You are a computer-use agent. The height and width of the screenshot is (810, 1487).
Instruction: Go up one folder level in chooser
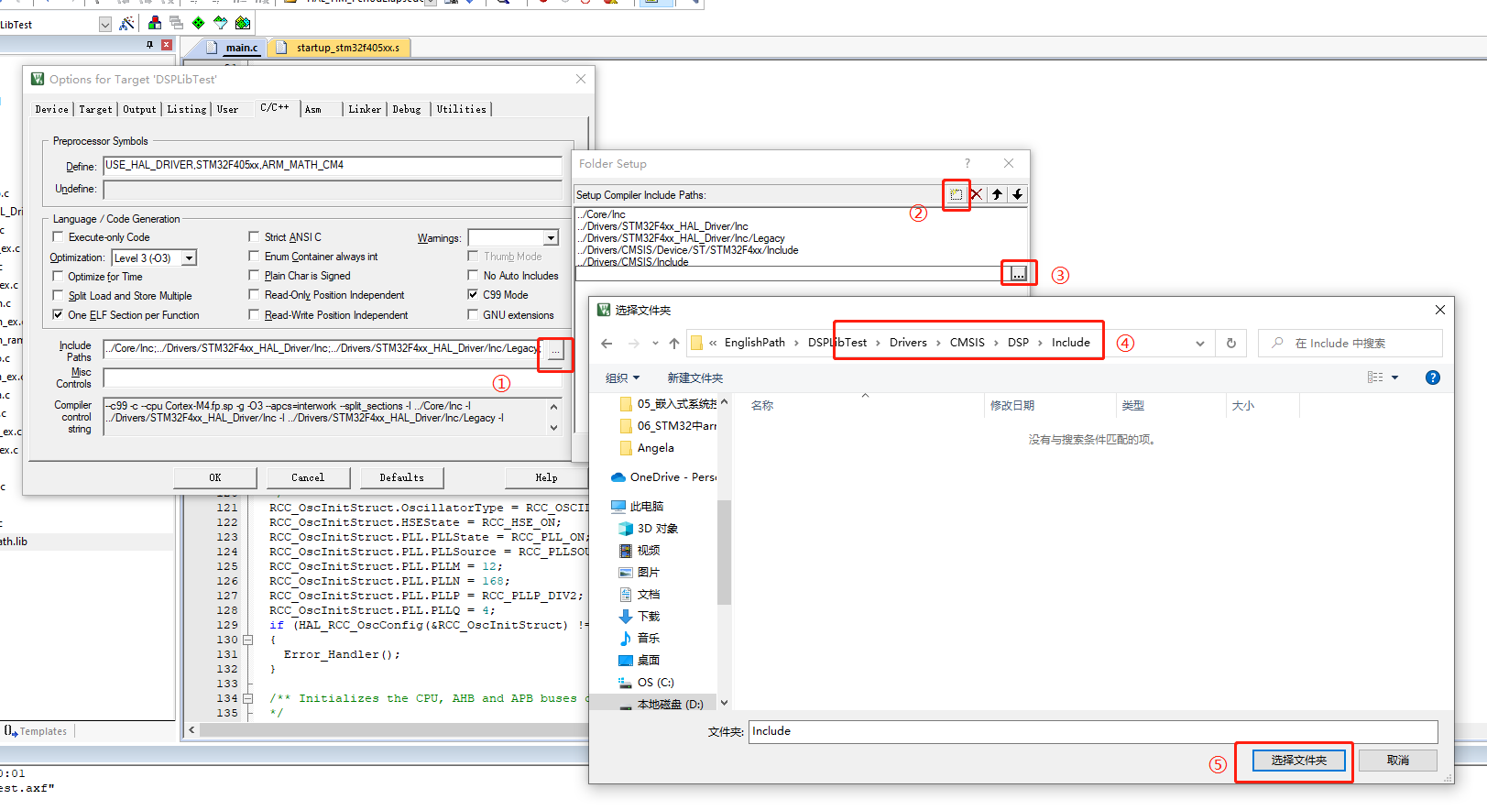pyautogui.click(x=674, y=343)
